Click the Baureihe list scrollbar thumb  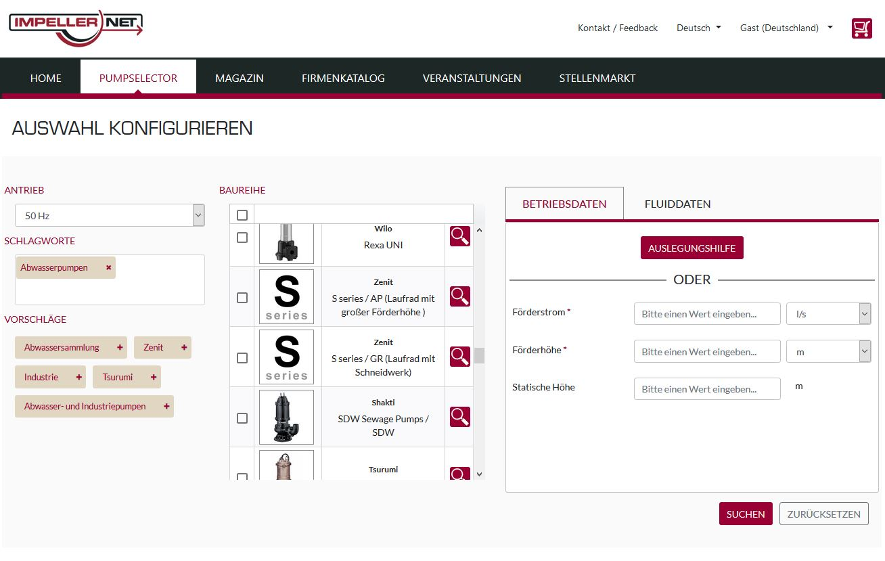479,355
